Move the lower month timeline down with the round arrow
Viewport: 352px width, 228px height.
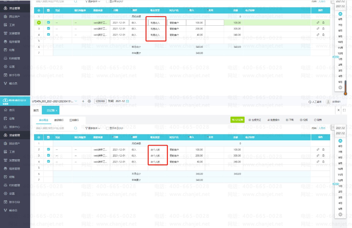click(340, 214)
